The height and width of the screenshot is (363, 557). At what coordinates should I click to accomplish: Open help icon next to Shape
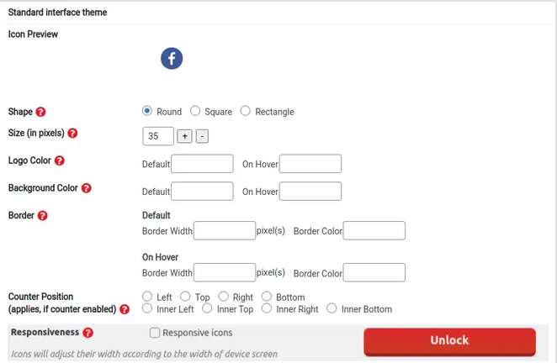point(41,112)
